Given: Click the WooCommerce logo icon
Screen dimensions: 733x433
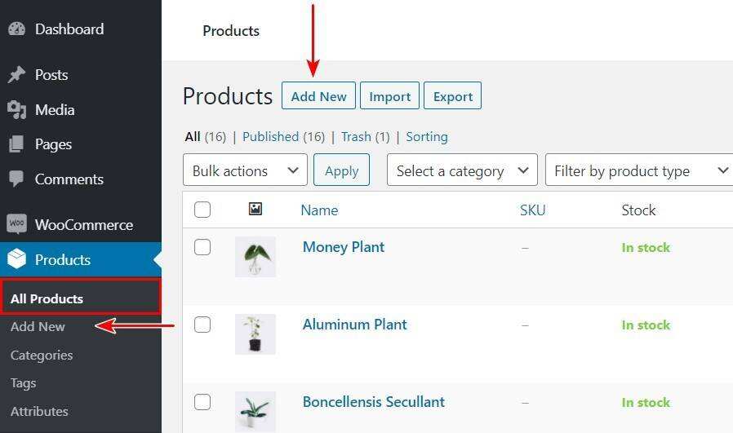Looking at the screenshot, I should pos(17,225).
